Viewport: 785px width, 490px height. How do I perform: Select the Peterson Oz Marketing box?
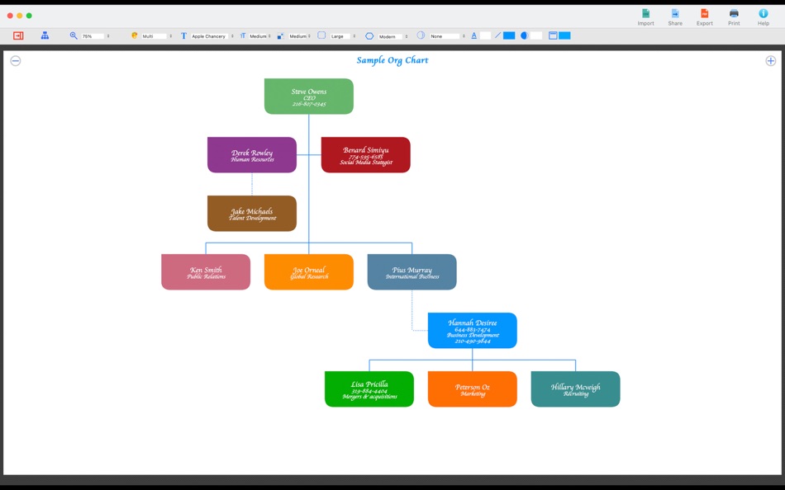[473, 389]
